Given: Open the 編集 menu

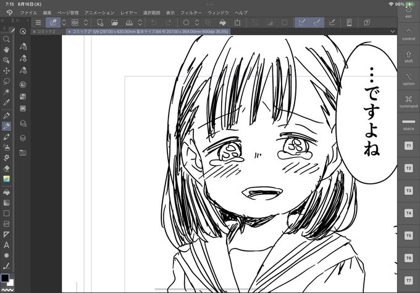Looking at the screenshot, I should 47,12.
